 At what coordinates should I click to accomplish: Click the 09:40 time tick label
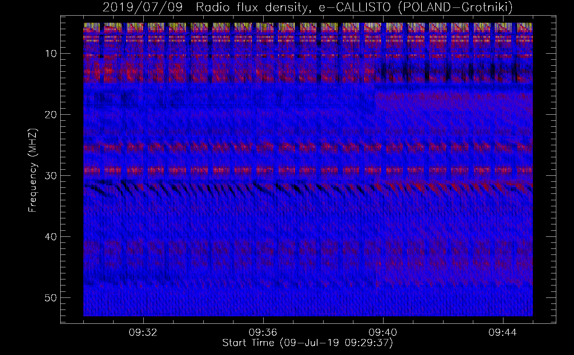tap(383, 333)
